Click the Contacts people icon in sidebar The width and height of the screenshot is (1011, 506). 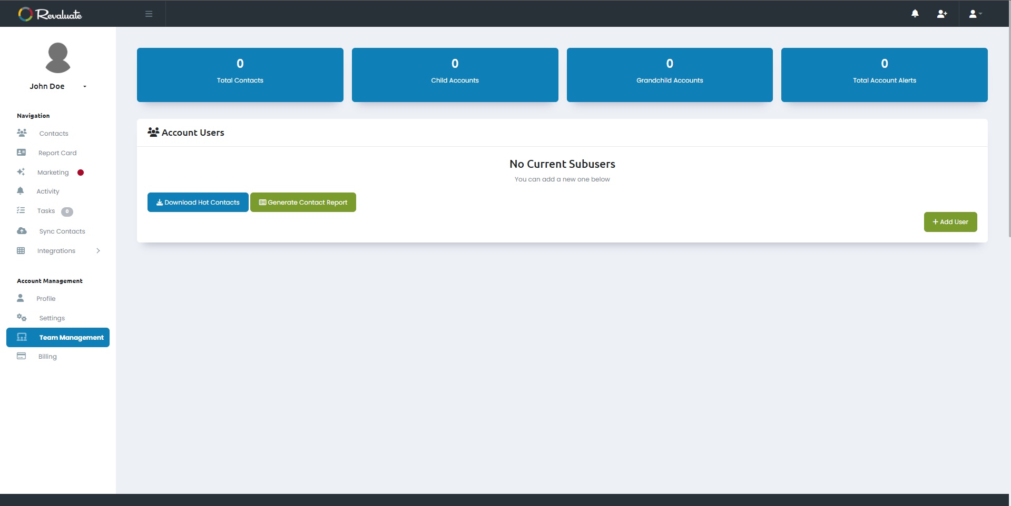[22, 133]
